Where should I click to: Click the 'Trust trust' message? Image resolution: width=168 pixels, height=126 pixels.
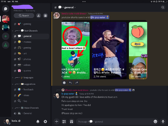tap(67, 109)
